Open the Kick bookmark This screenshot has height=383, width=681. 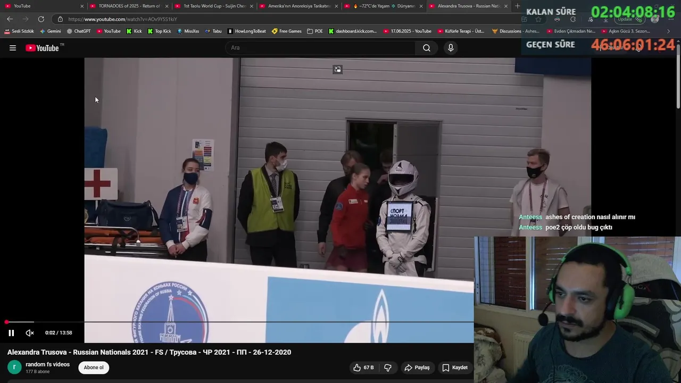tap(134, 31)
